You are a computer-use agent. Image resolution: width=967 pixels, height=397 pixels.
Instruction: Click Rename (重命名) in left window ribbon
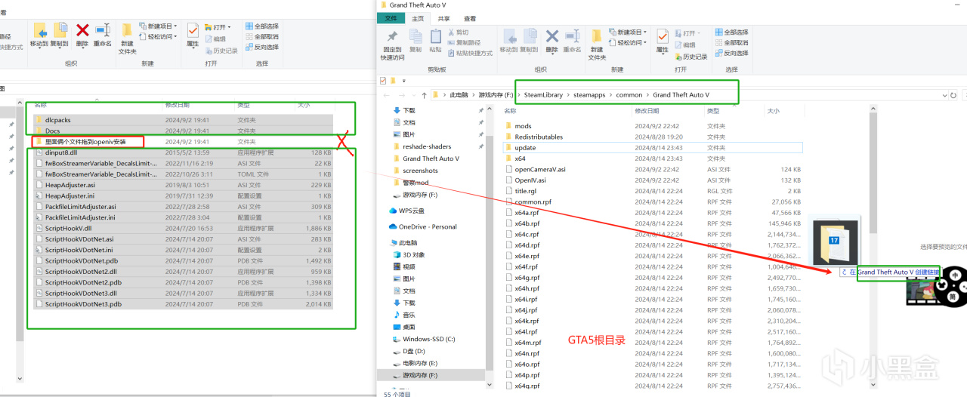click(x=103, y=34)
